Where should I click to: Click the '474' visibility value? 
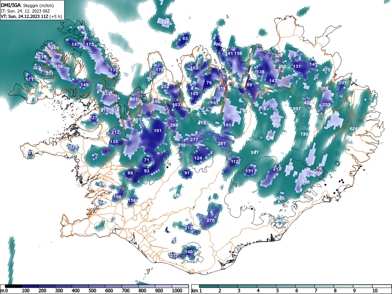(115, 110)
